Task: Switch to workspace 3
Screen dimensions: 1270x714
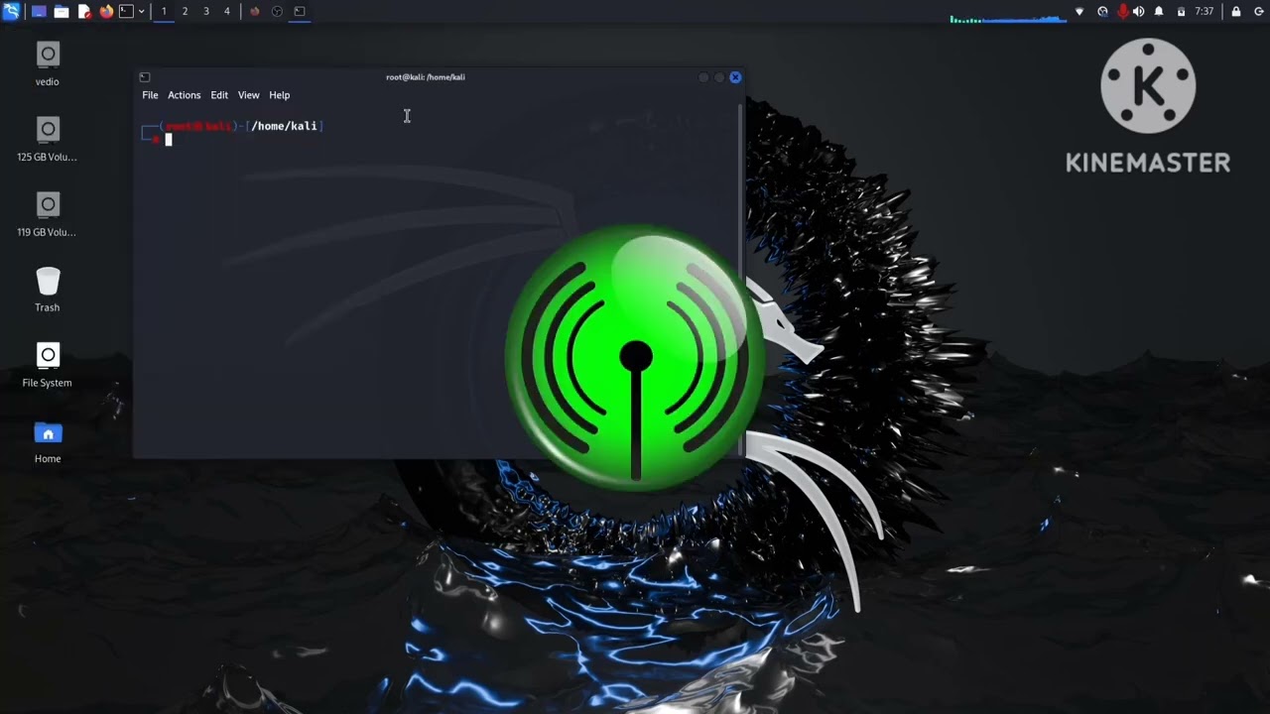Action: point(205,12)
